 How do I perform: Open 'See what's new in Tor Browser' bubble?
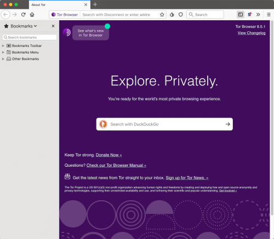click(90, 33)
